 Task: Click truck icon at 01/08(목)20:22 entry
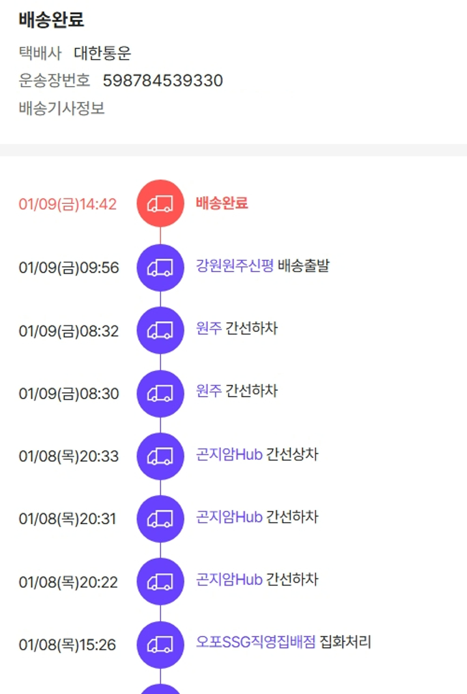coord(160,582)
